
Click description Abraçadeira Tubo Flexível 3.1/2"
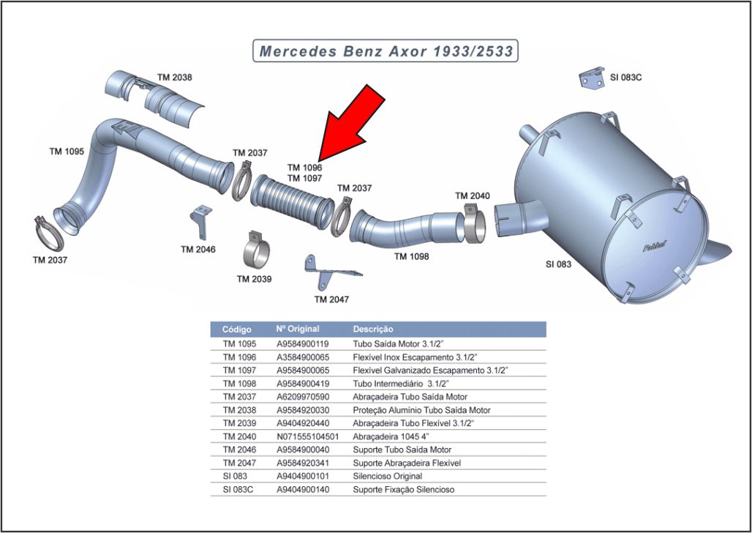click(x=414, y=423)
